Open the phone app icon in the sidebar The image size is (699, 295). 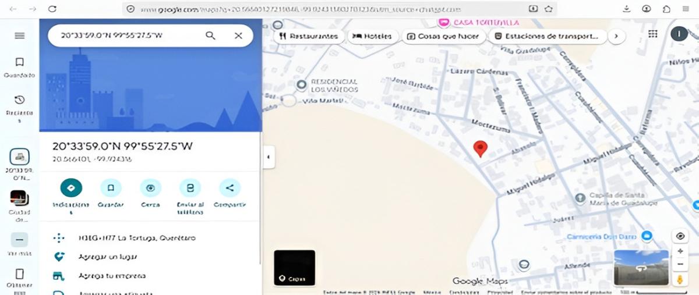click(x=20, y=273)
